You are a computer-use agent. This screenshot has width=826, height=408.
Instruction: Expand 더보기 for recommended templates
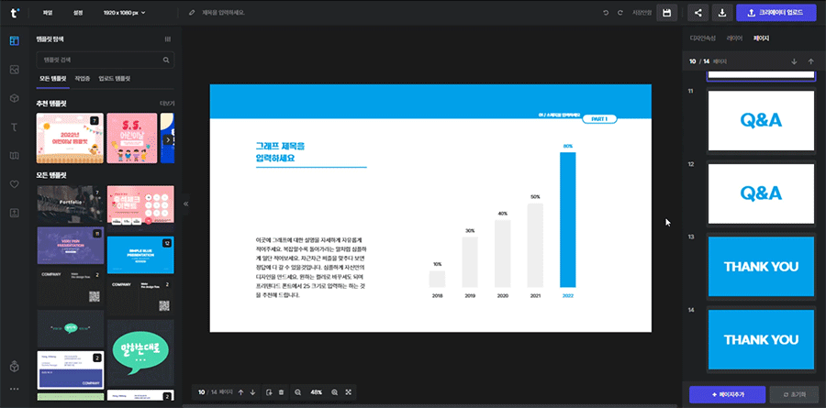(x=167, y=104)
